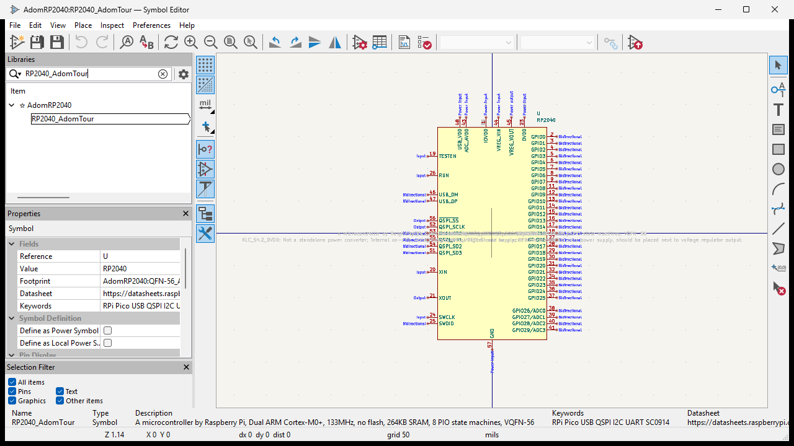Select the Add Text tool
This screenshot has height=446, width=794.
[x=778, y=110]
